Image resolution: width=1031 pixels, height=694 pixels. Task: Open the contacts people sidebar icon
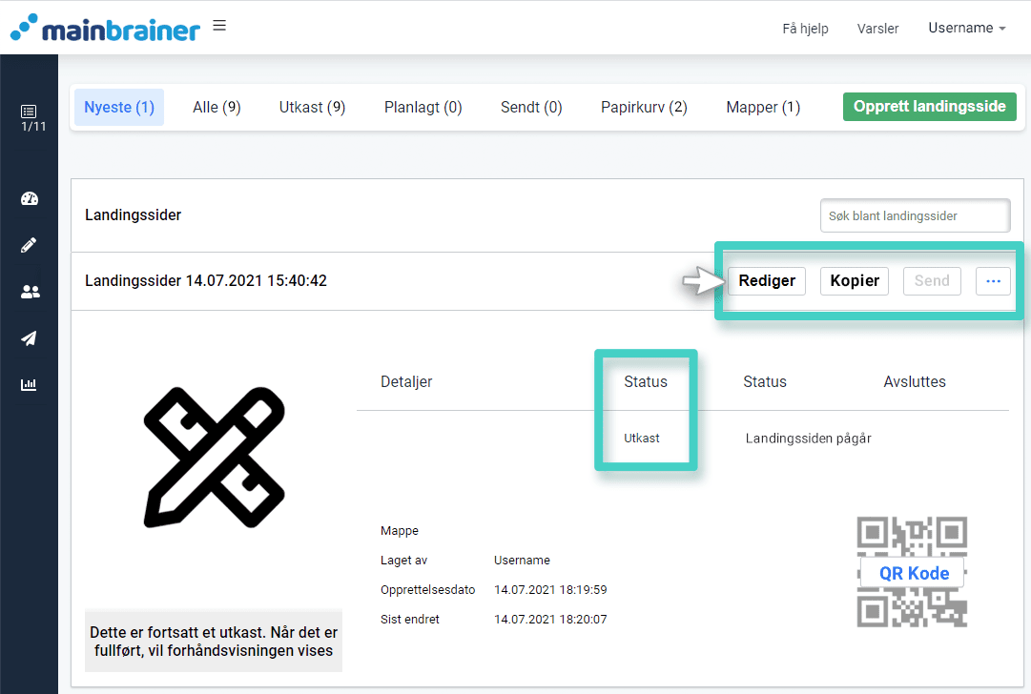(29, 292)
